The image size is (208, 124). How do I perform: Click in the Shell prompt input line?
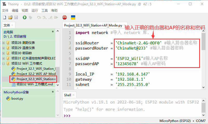point(130,116)
